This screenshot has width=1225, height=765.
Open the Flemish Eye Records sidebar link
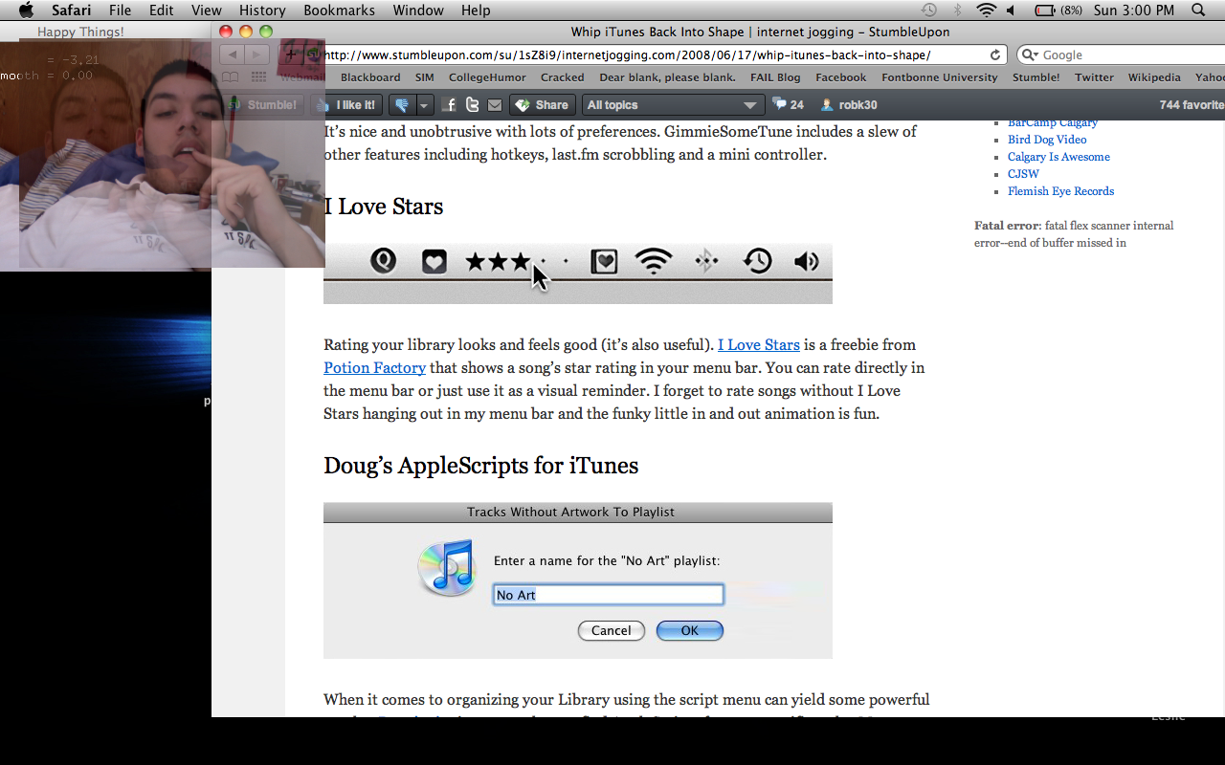(1060, 191)
